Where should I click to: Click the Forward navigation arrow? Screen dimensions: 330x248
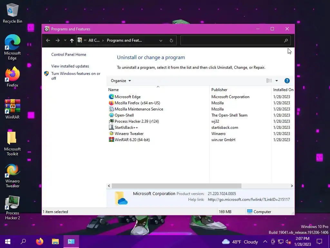(57, 40)
